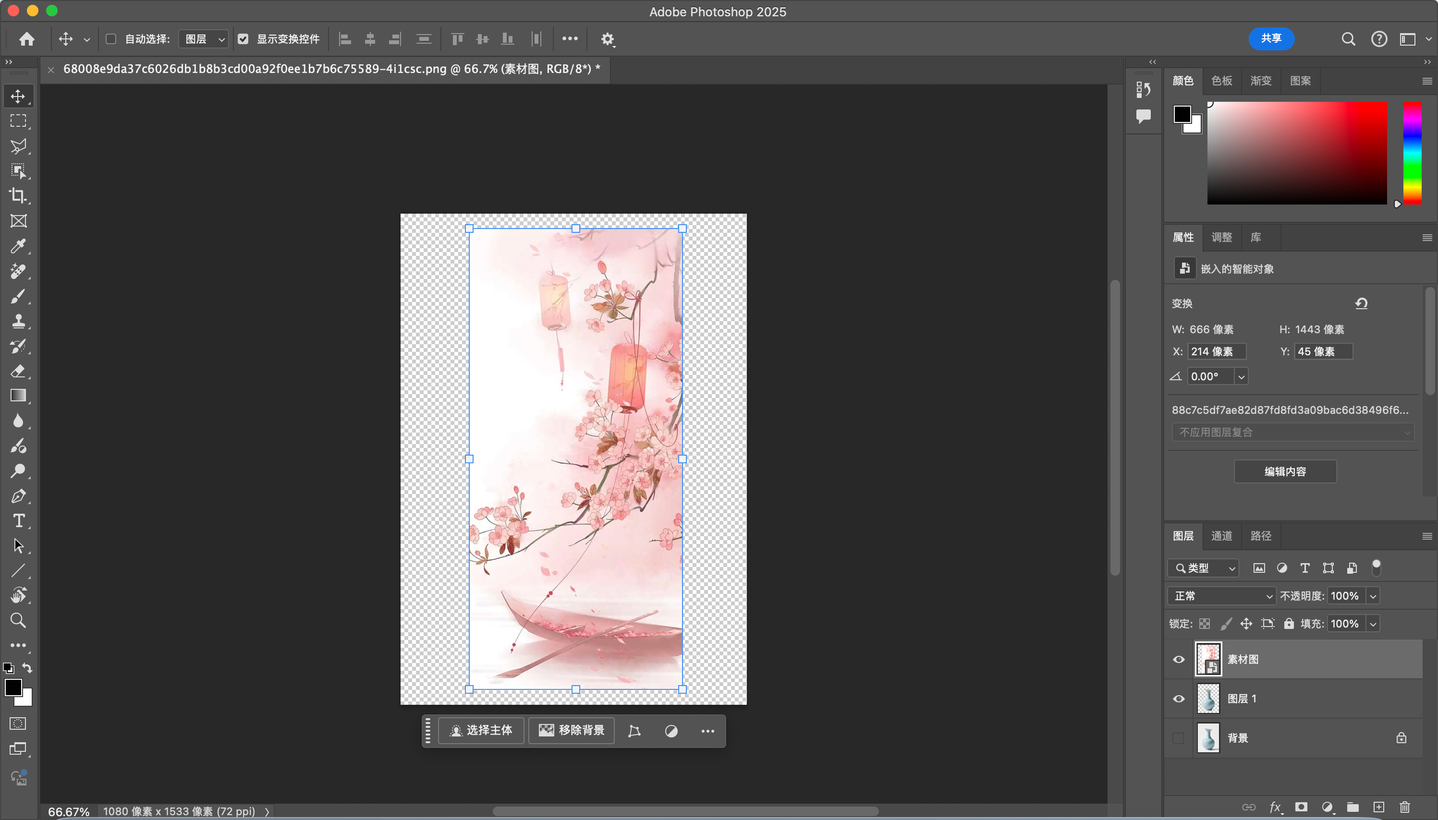Viewport: 1438px width, 820px height.
Task: Open the 正常 blend mode dropdown
Action: [x=1221, y=596]
